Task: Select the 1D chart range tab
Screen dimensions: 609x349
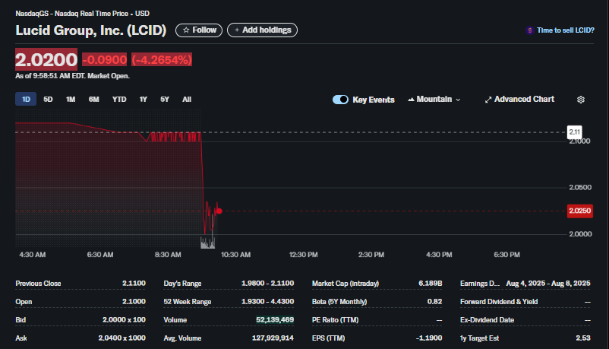Action: coord(26,99)
